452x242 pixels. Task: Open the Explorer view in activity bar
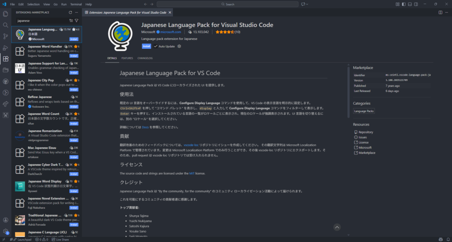point(5,14)
